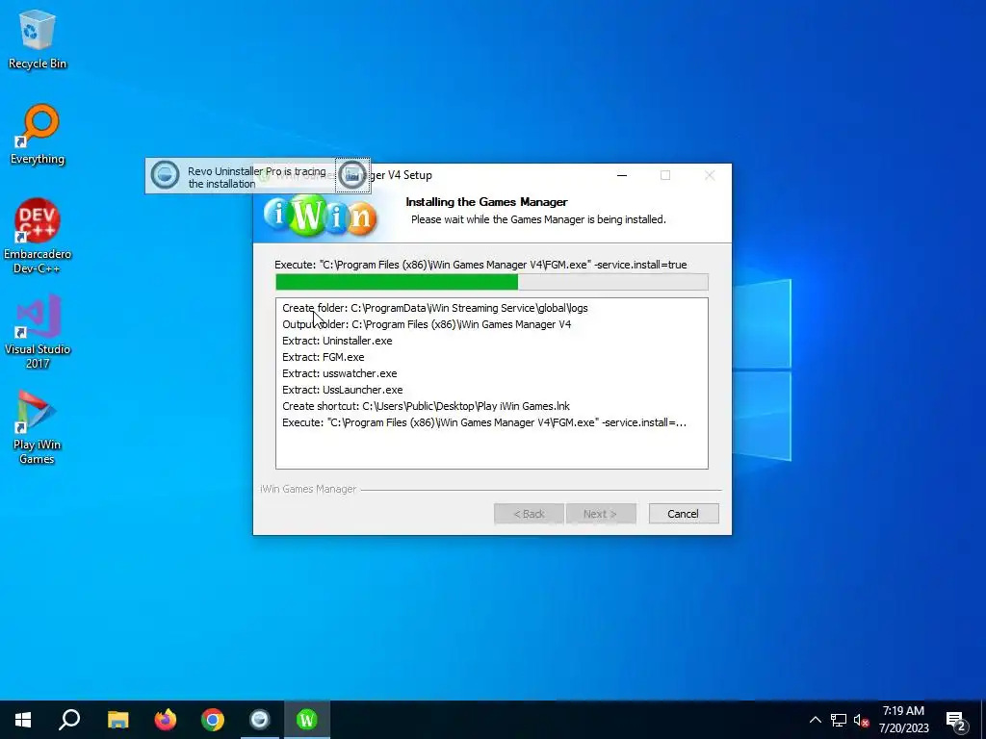Image resolution: width=986 pixels, height=739 pixels.
Task: Select the last 'Execute' line in the log list
Action: tap(484, 422)
